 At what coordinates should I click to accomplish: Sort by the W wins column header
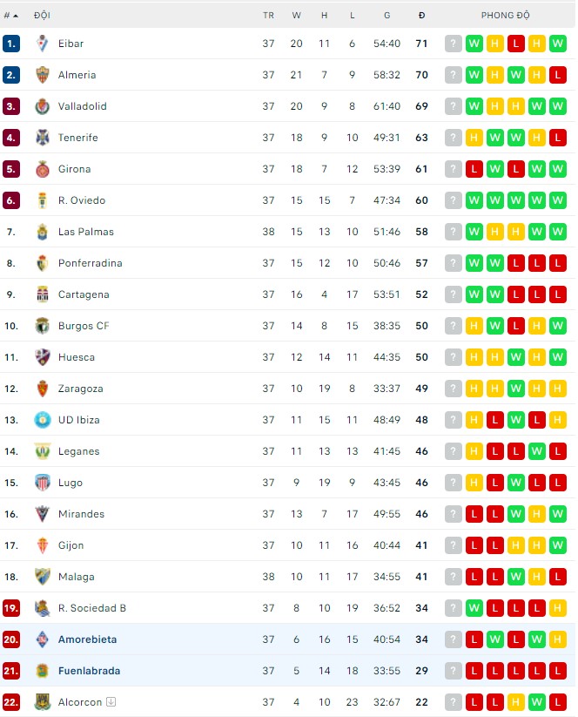297,16
